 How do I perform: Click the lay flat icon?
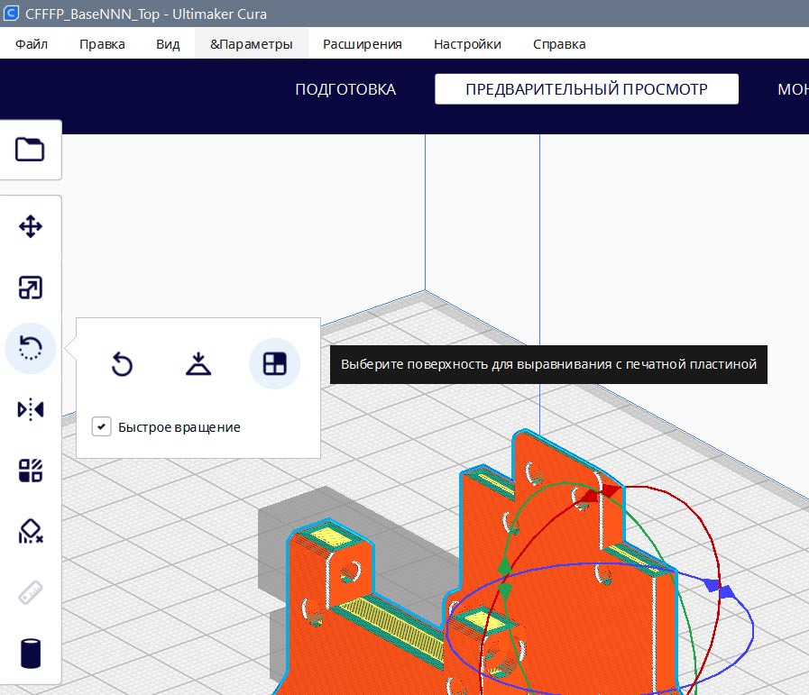click(198, 364)
